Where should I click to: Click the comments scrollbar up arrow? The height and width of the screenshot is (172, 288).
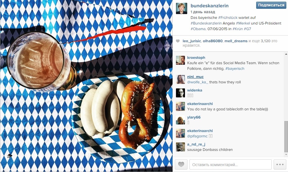(286, 54)
